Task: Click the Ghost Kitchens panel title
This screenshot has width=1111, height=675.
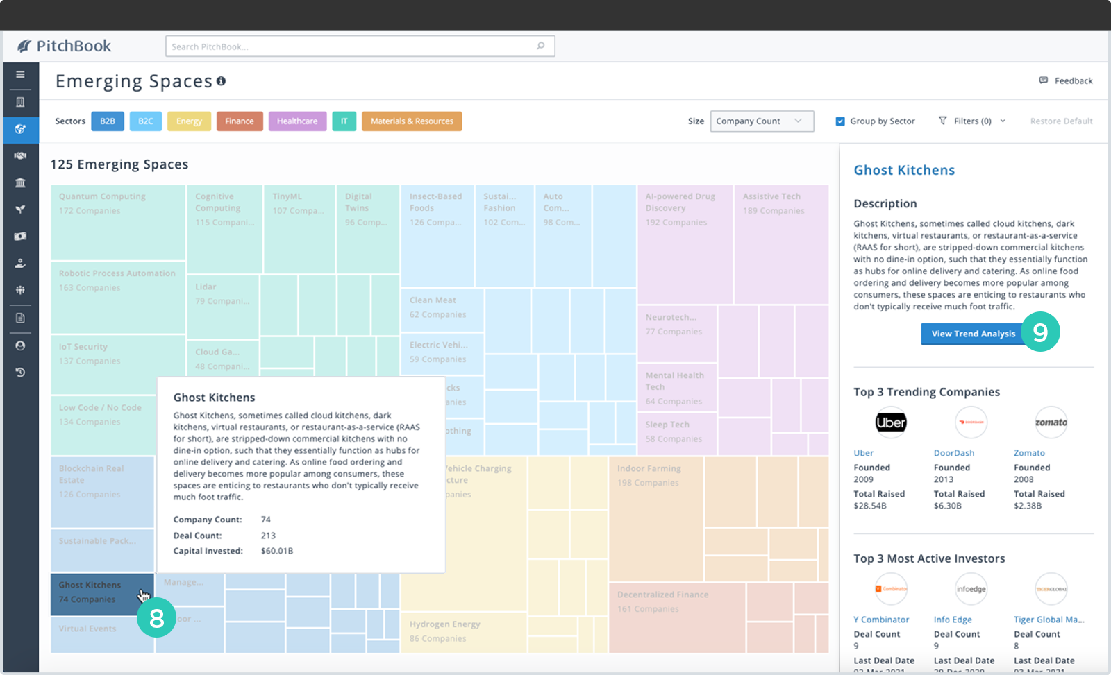Action: click(904, 170)
